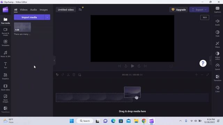Click the Import media button
Image resolution: width=223 pixels, height=125 pixels.
(29, 17)
